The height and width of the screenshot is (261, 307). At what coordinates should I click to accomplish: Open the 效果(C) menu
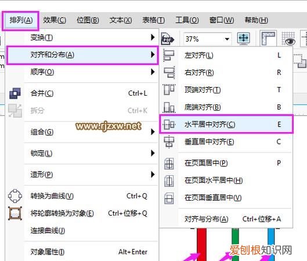pyautogui.click(x=55, y=20)
